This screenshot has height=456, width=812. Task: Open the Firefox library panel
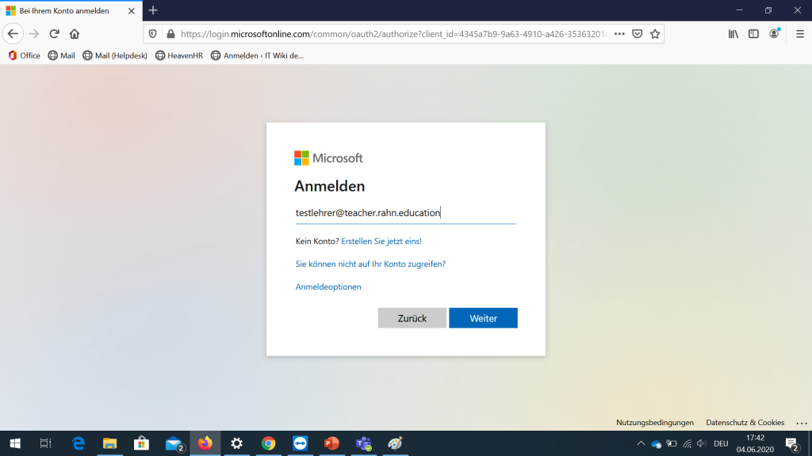click(733, 34)
